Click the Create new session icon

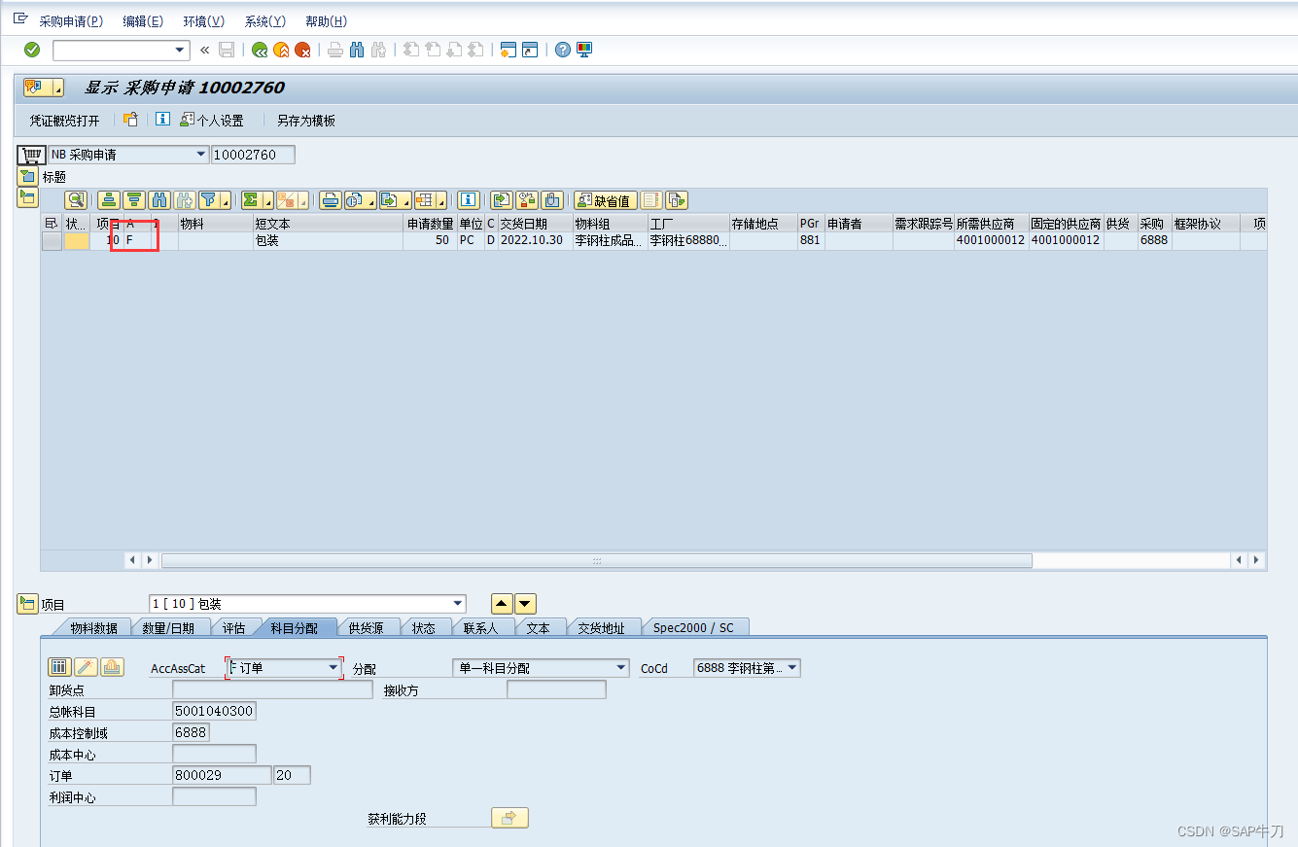[508, 50]
